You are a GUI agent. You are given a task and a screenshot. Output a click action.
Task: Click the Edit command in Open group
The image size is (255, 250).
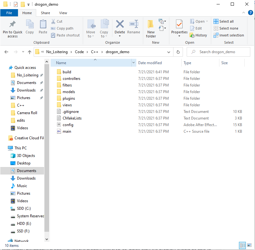click(x=196, y=28)
